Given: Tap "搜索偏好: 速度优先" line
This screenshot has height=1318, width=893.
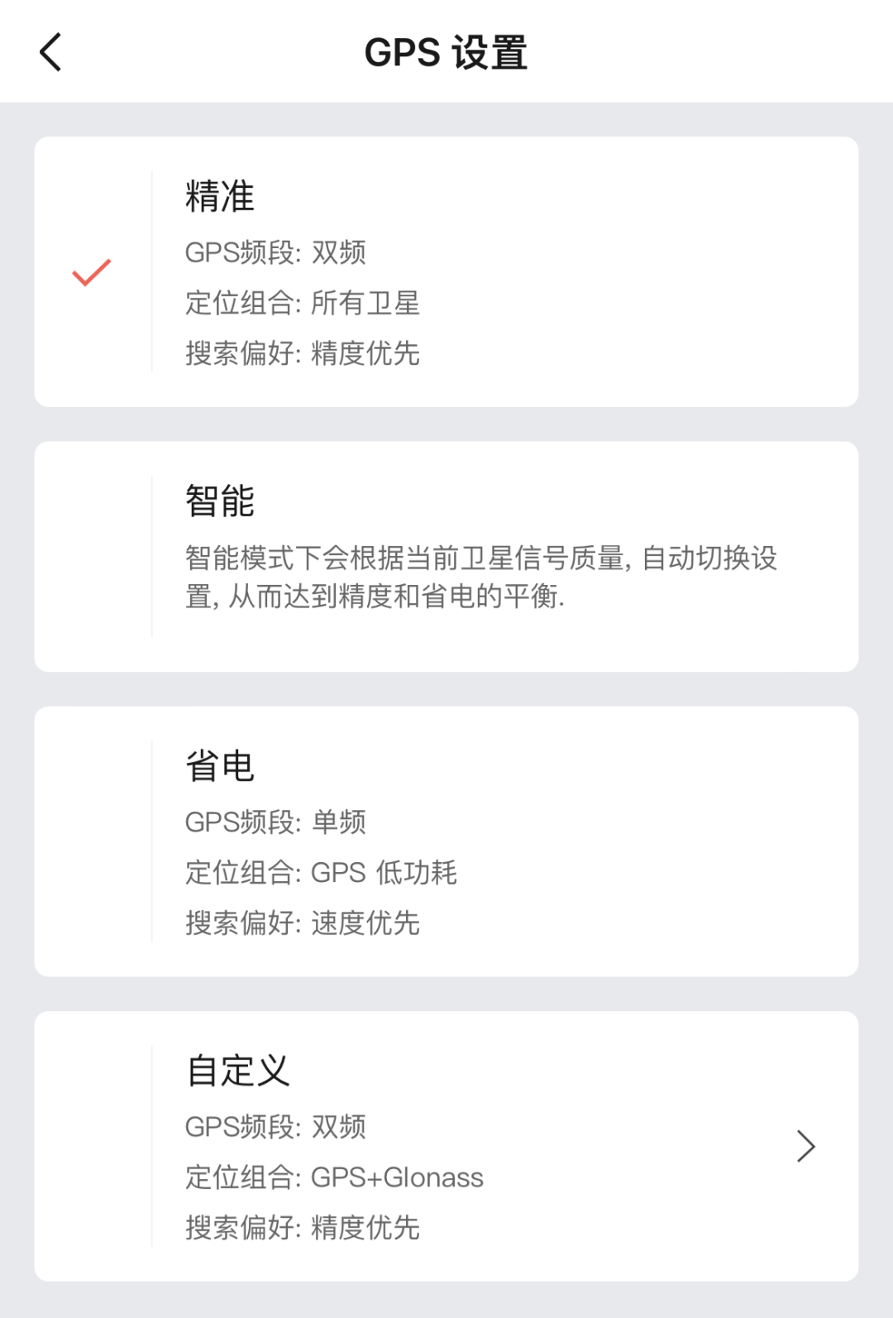Looking at the screenshot, I should [x=303, y=923].
